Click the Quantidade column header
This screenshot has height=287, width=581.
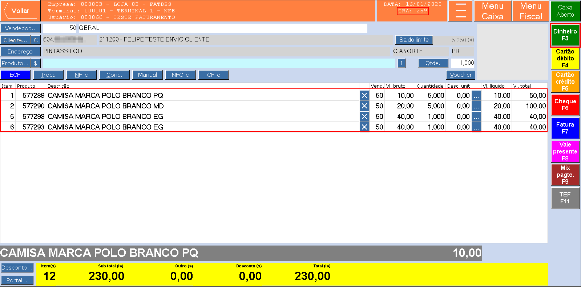click(430, 86)
